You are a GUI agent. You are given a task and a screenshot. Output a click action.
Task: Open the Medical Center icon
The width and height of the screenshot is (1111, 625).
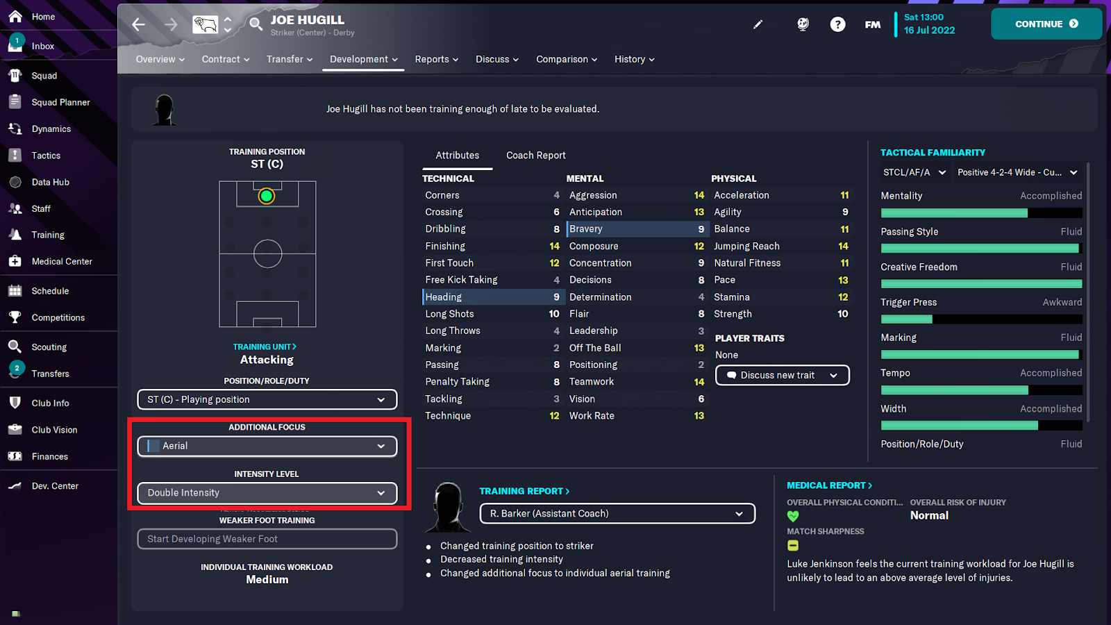(15, 261)
